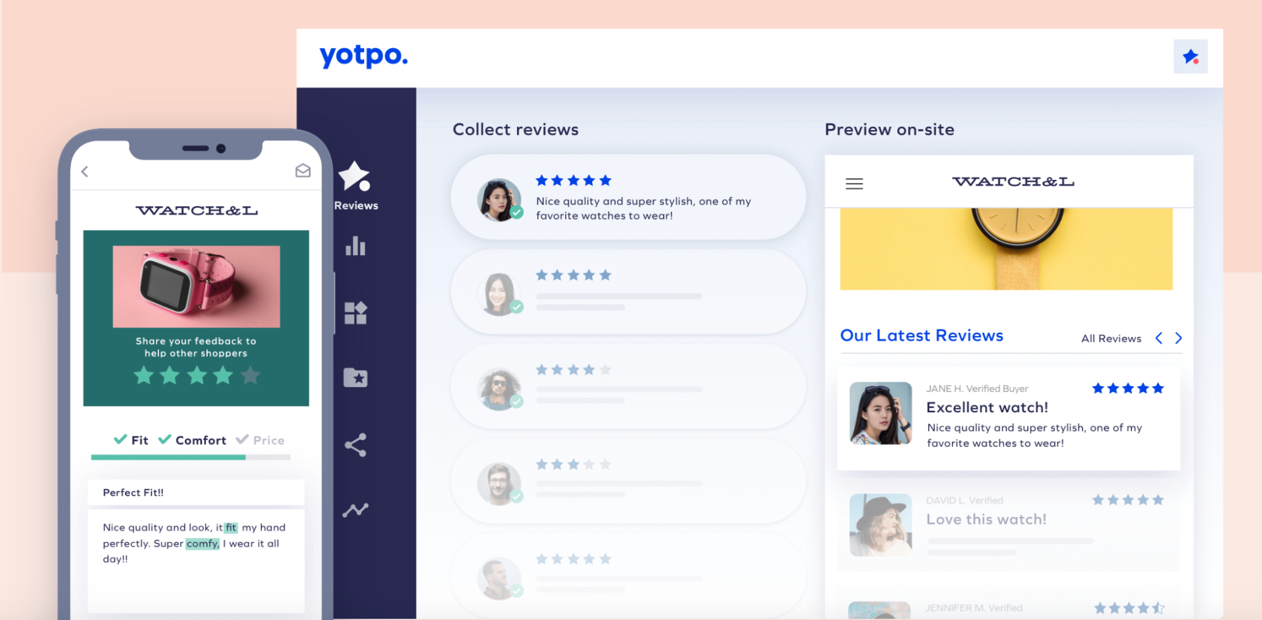Click the Yotpo star badge top right

(x=1190, y=56)
